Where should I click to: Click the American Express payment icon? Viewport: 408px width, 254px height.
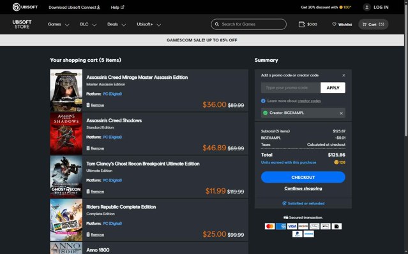pyautogui.click(x=281, y=226)
